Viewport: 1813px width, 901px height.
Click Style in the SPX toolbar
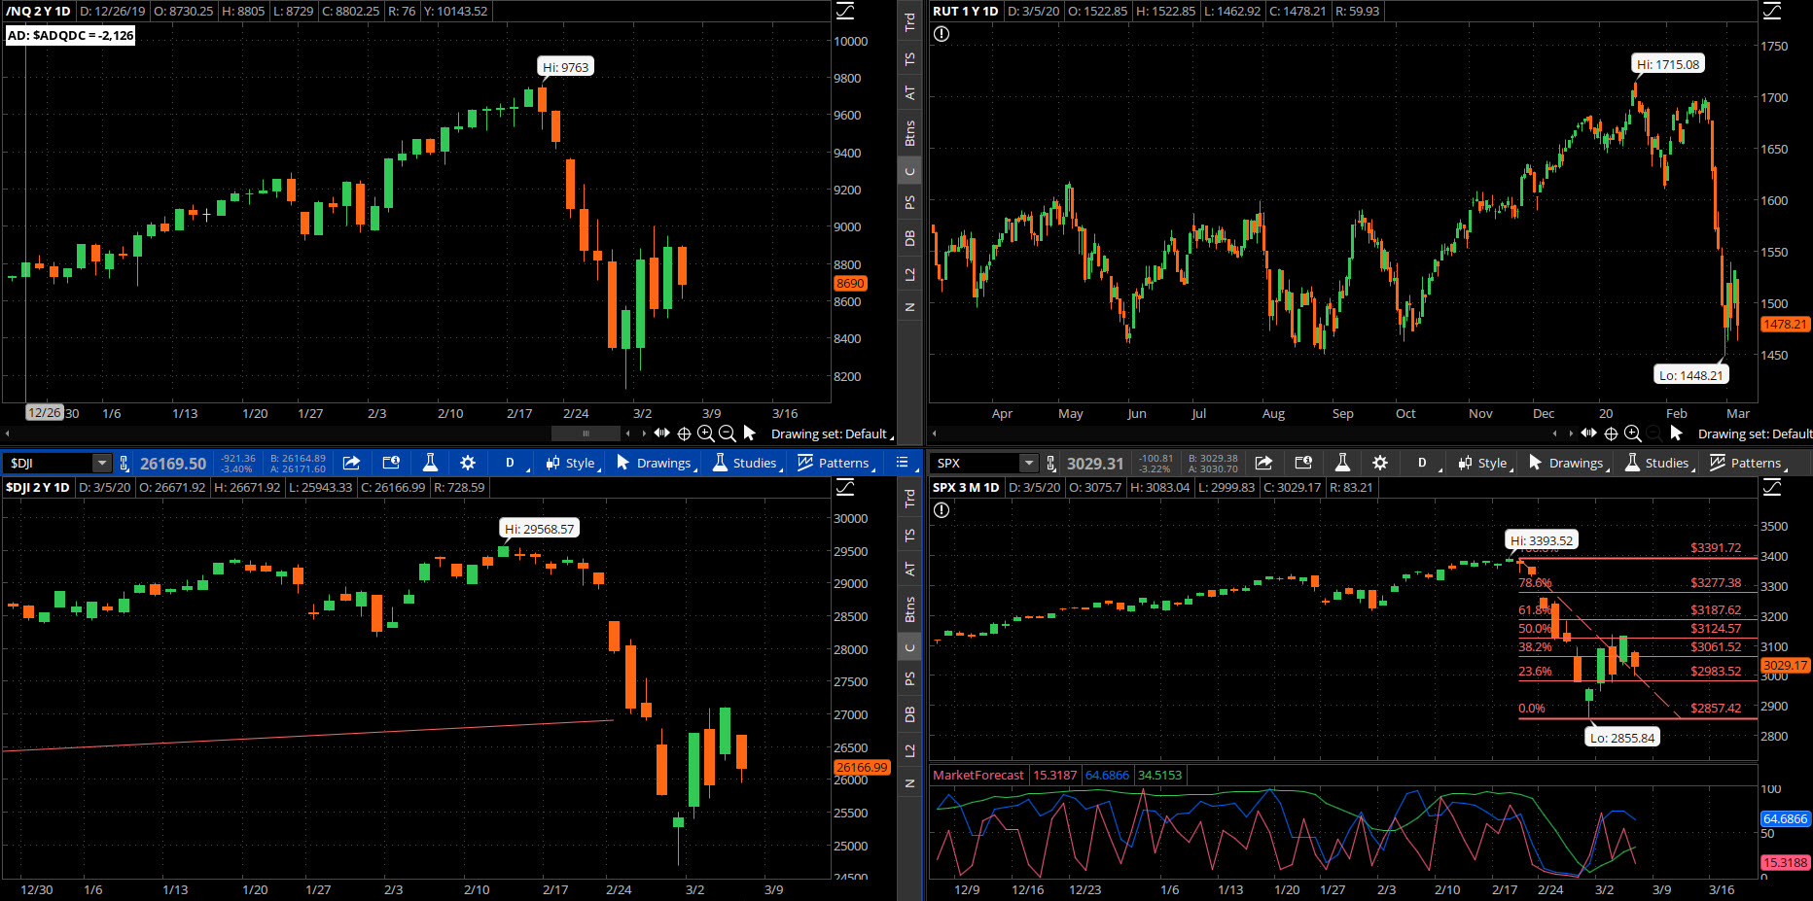point(1484,463)
